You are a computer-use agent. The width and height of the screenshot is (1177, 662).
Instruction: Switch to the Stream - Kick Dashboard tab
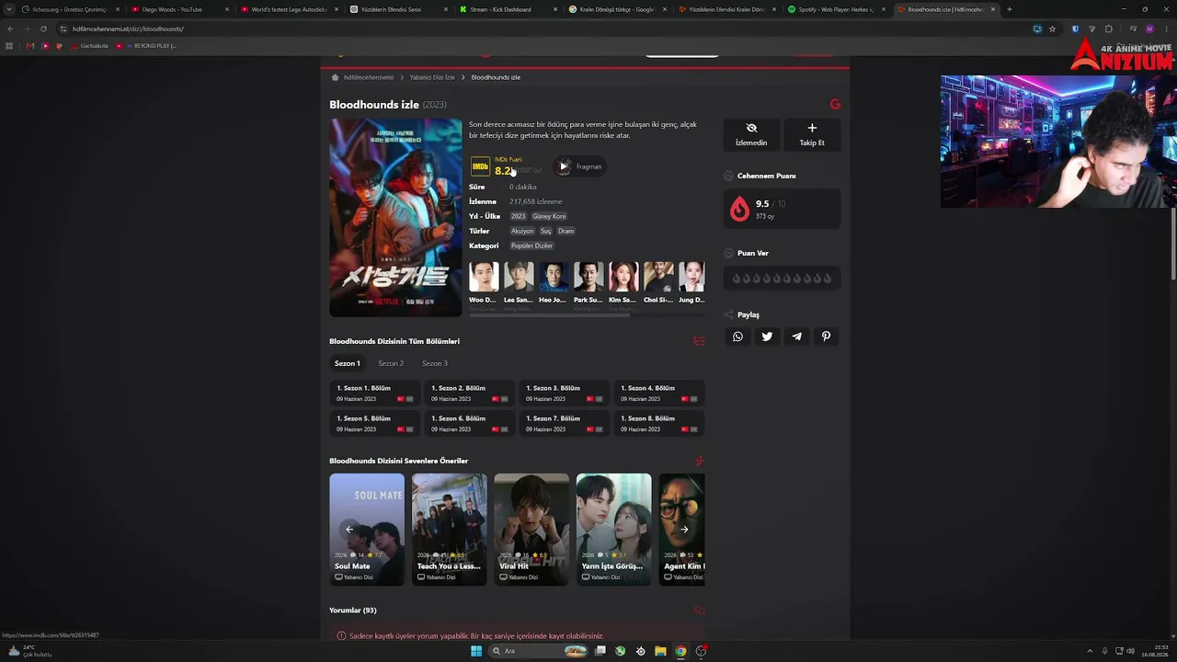(x=508, y=9)
